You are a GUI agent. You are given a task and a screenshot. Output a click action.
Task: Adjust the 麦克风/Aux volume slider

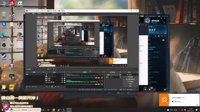(82, 78)
